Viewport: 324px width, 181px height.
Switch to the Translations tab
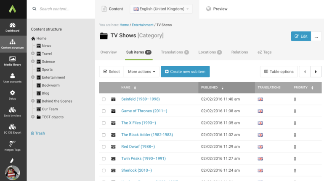[175, 52]
